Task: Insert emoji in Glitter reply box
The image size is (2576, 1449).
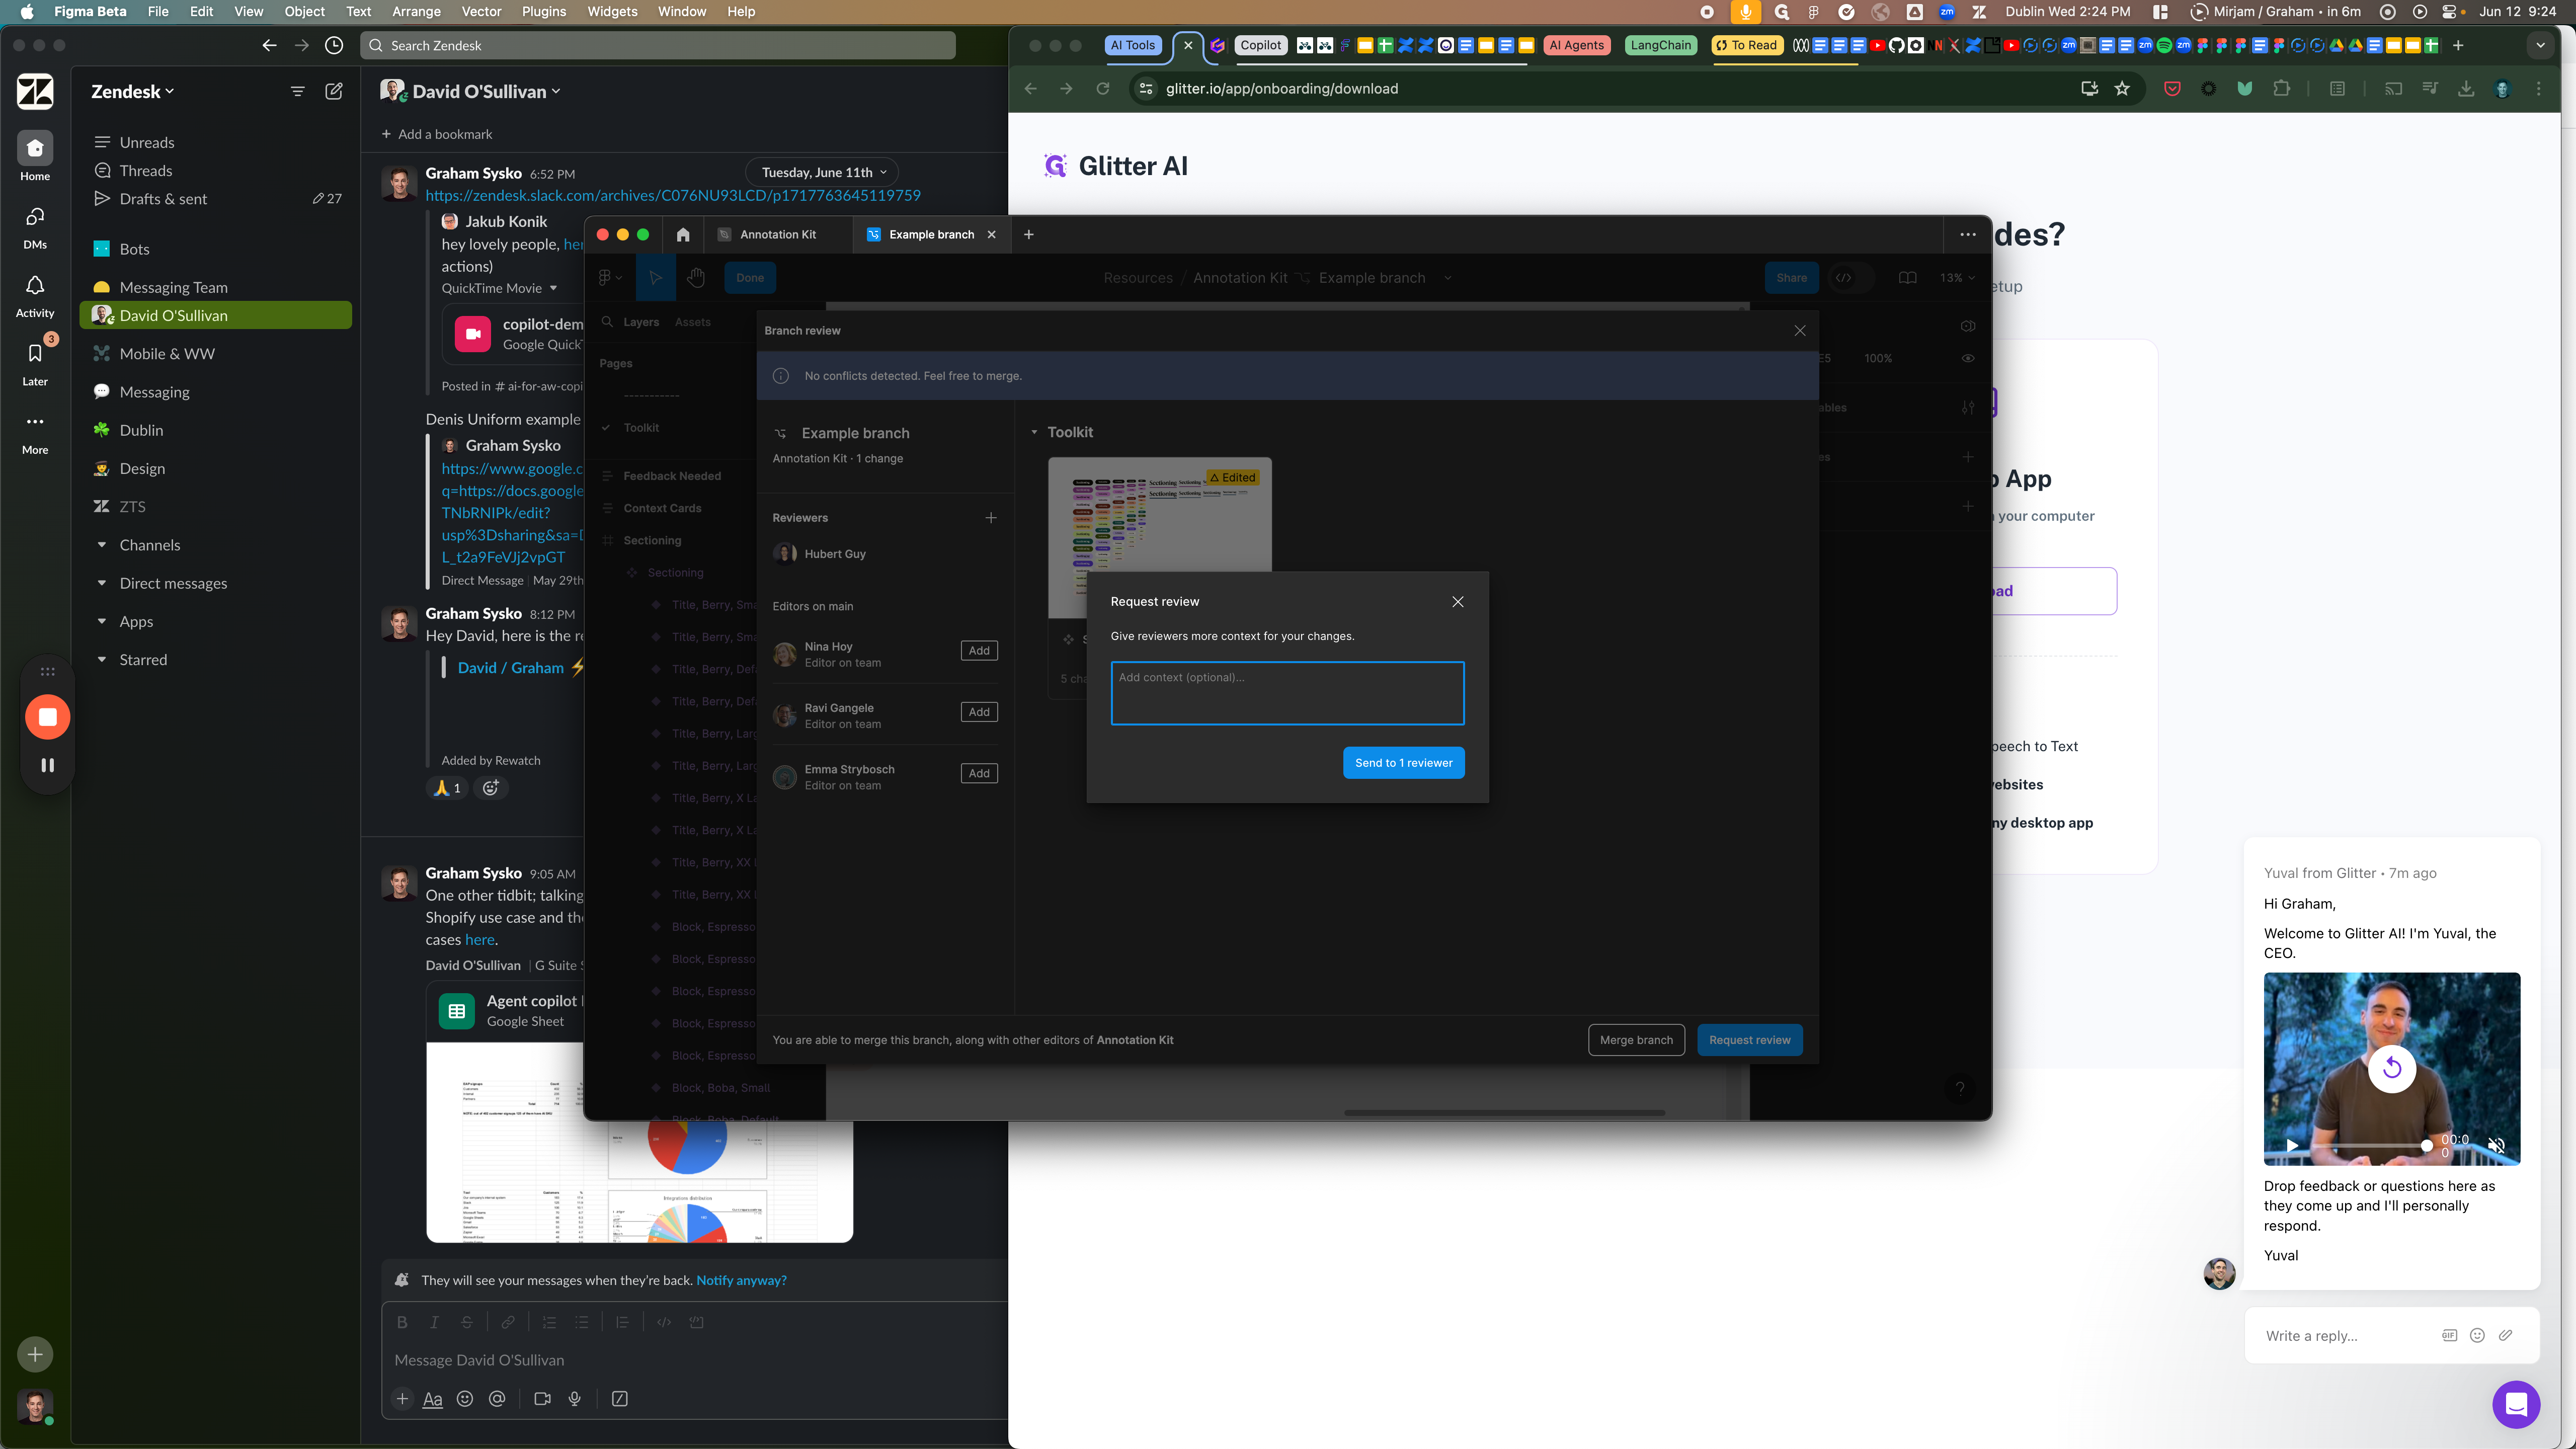Action: (2477, 1335)
